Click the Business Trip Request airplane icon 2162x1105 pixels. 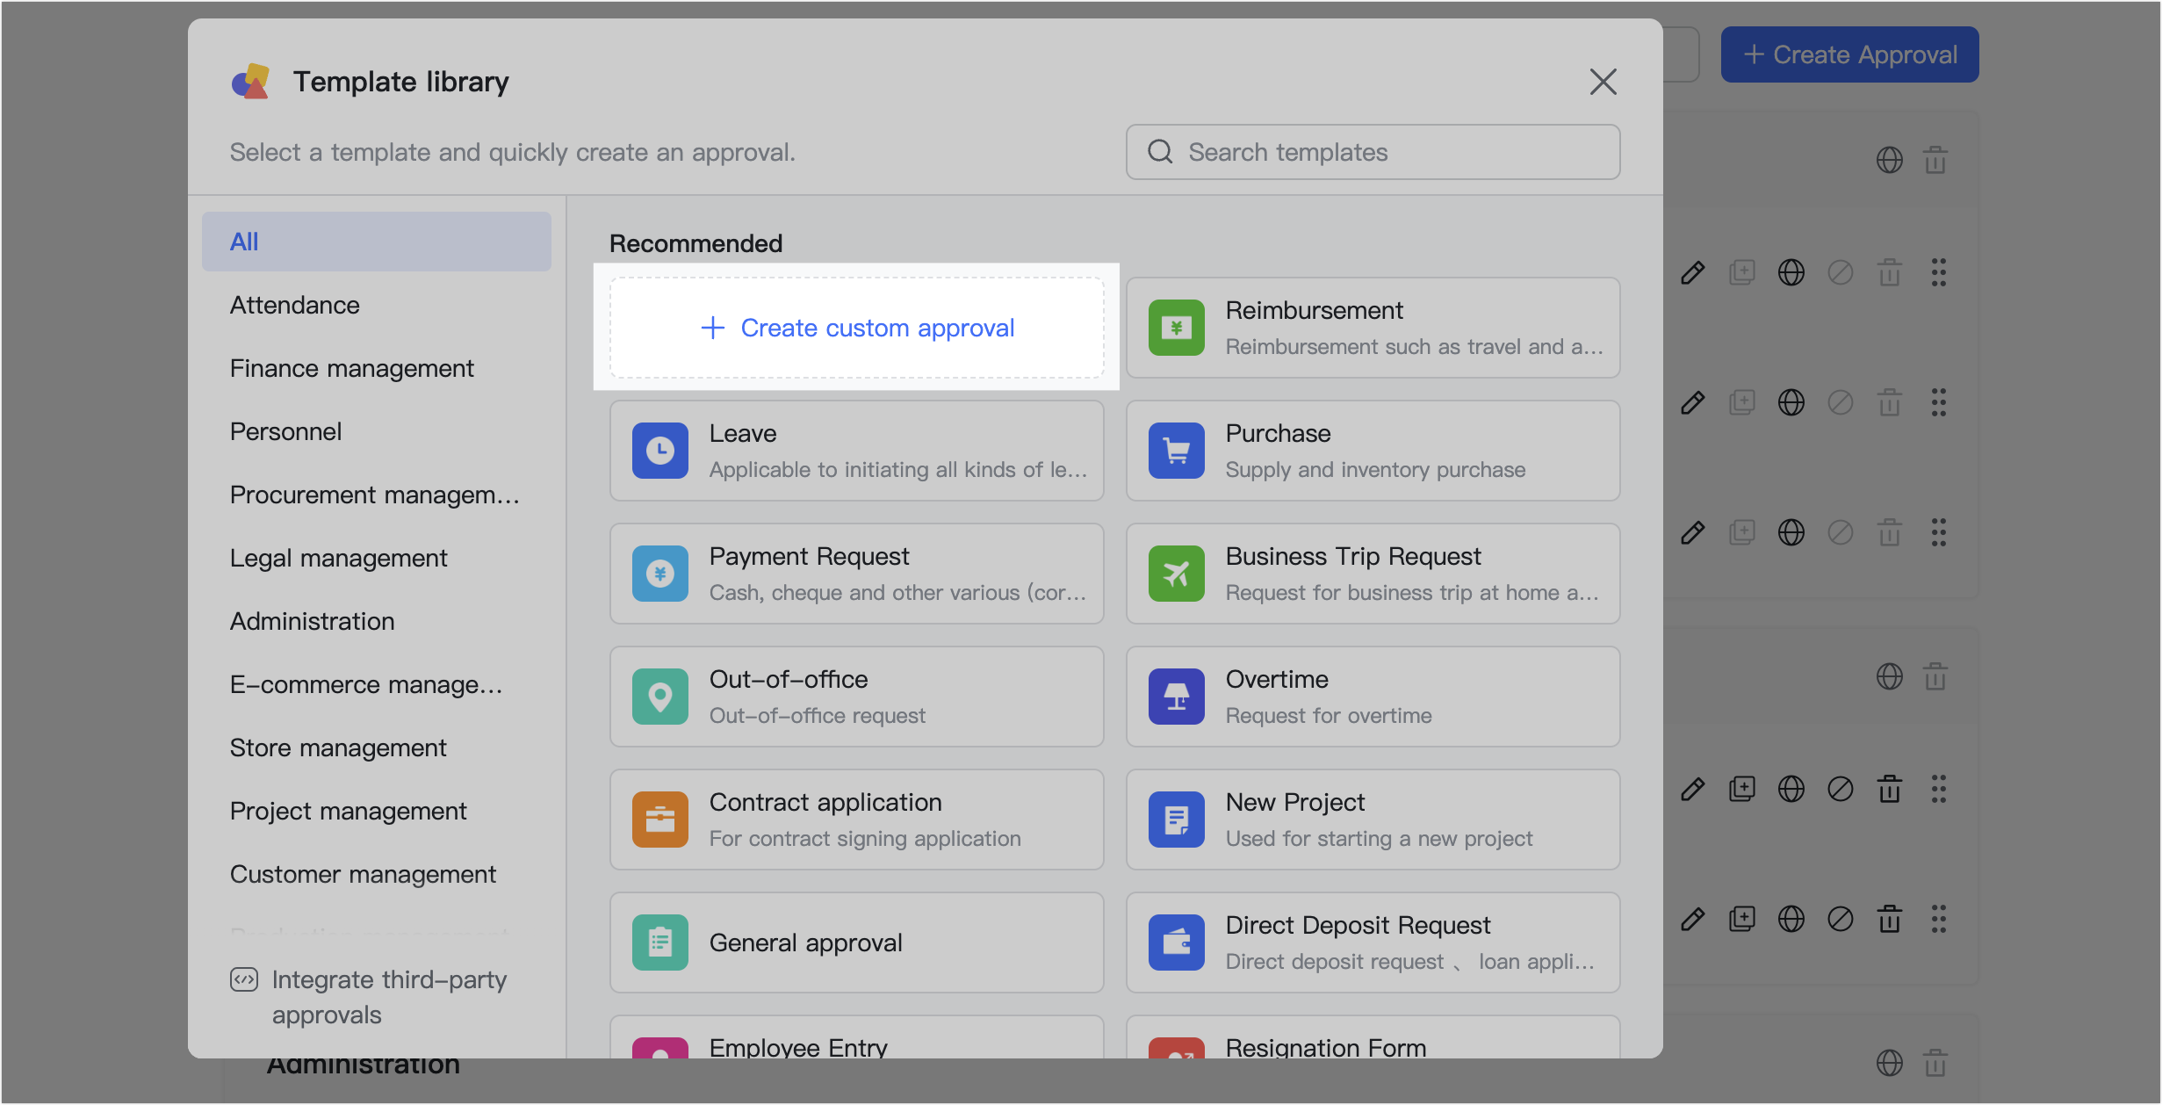pyautogui.click(x=1176, y=574)
